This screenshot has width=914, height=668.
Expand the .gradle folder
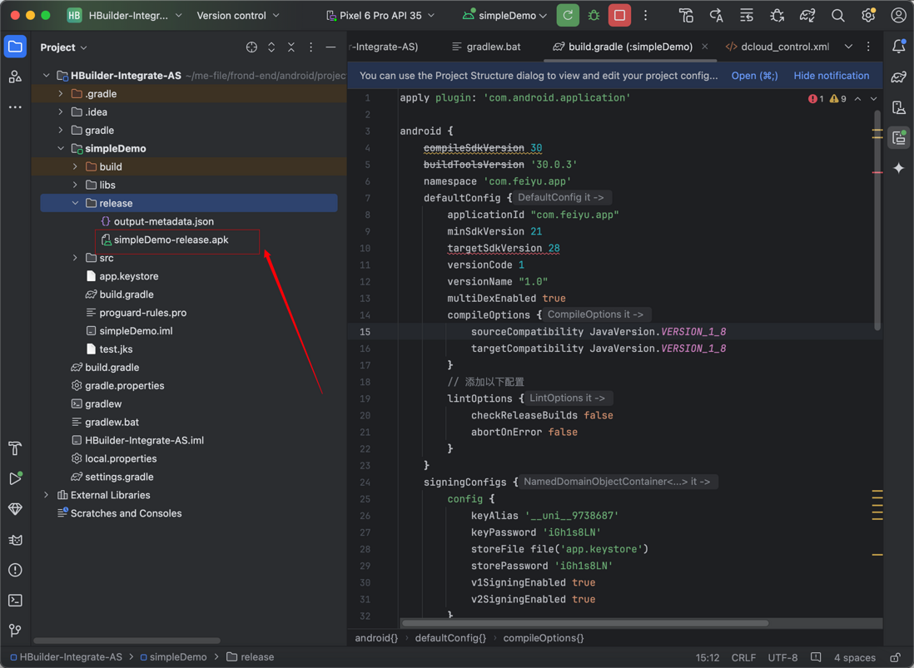(61, 94)
